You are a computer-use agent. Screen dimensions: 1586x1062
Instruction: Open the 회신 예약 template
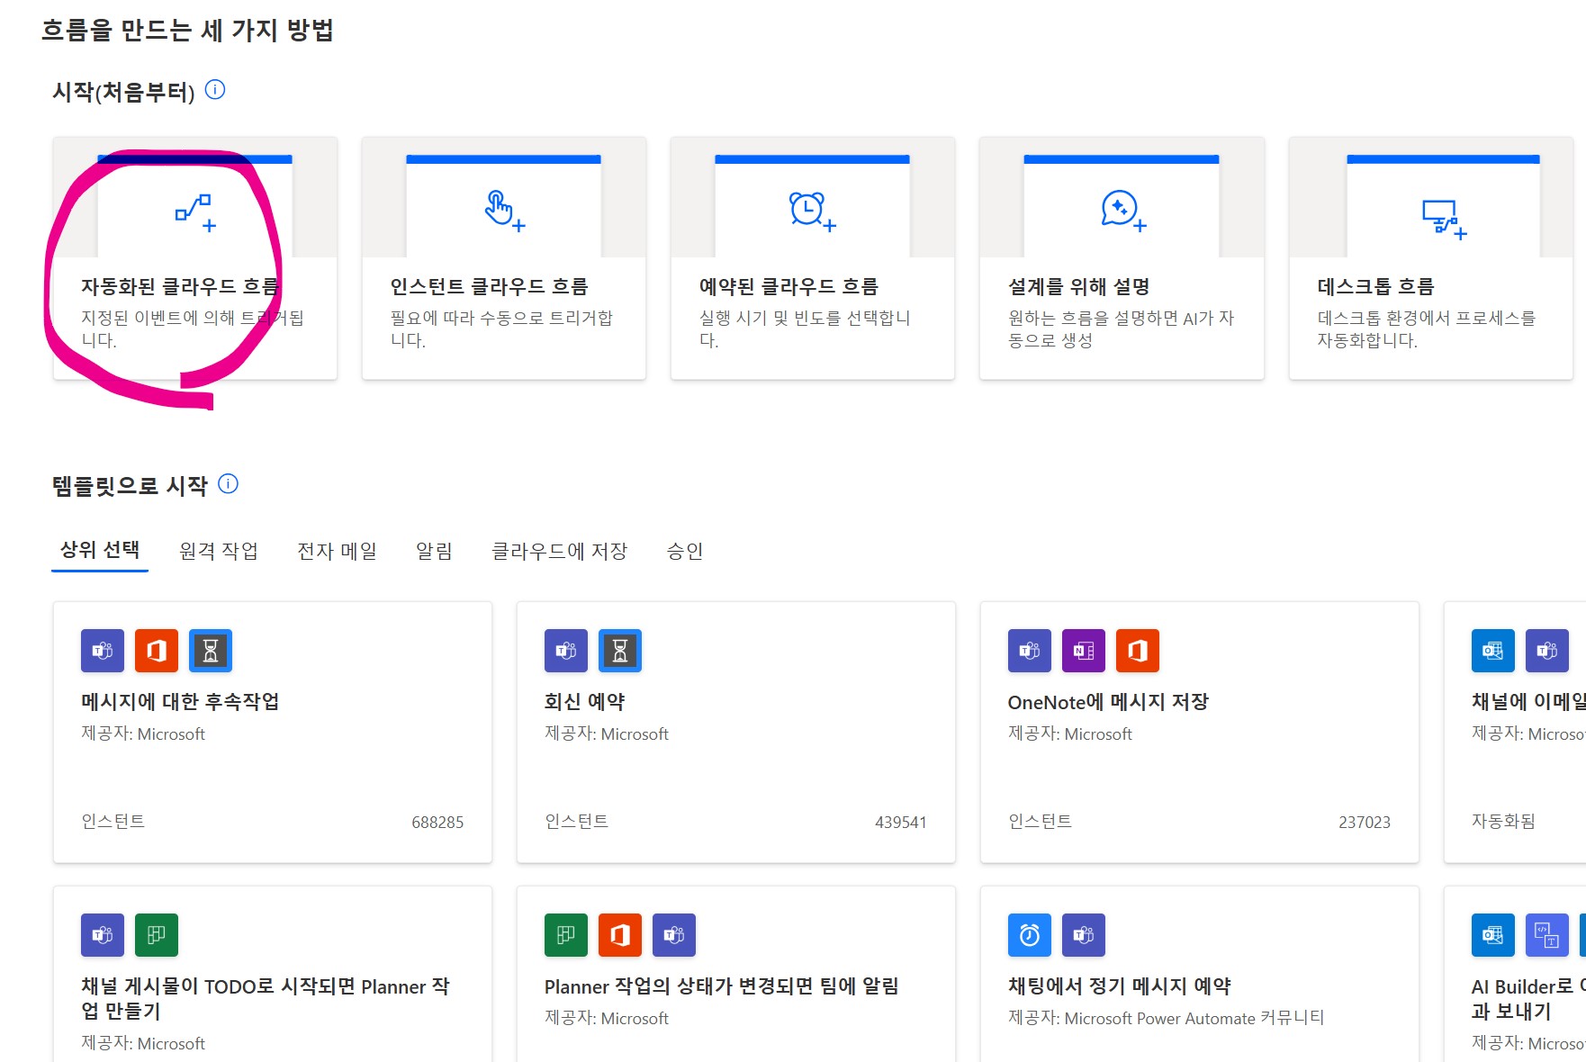coord(736,733)
